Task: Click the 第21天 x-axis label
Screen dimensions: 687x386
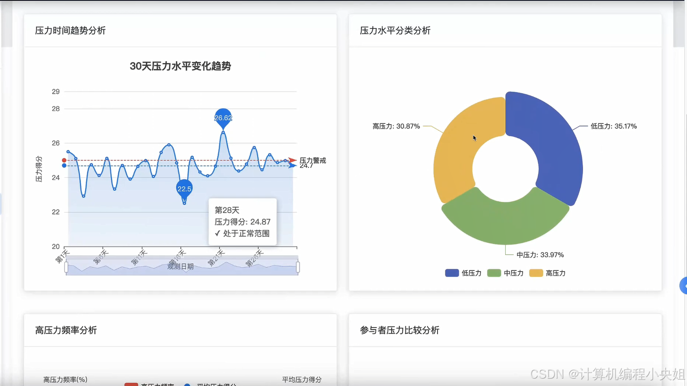Action: [216, 258]
